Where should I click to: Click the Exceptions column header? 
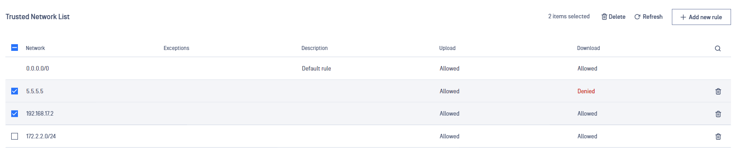[176, 48]
